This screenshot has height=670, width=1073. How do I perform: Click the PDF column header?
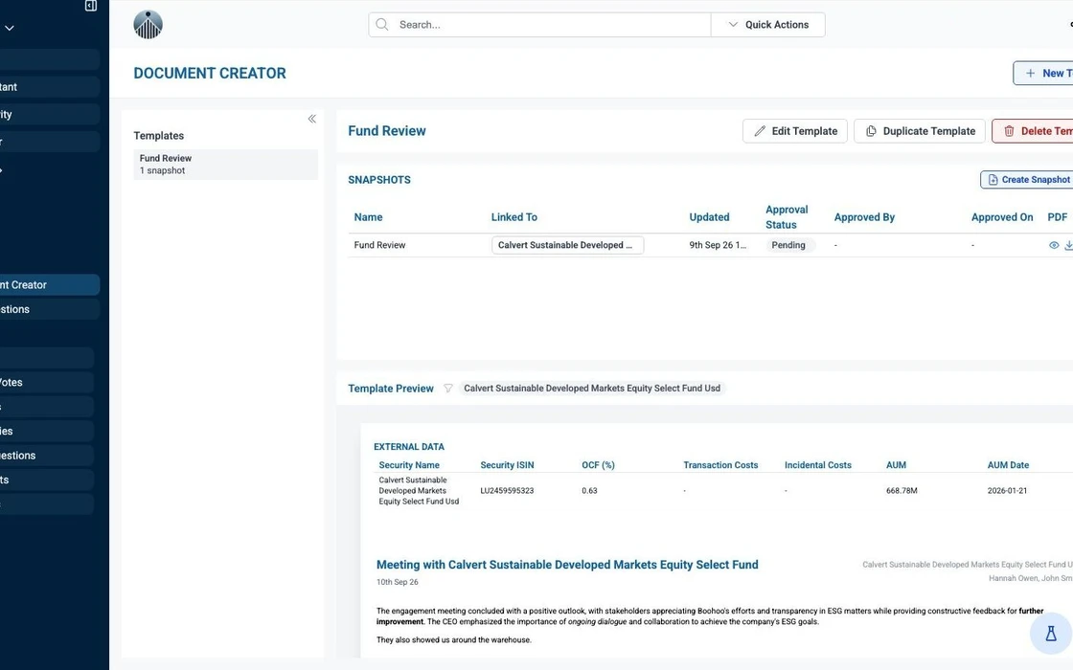(x=1058, y=217)
